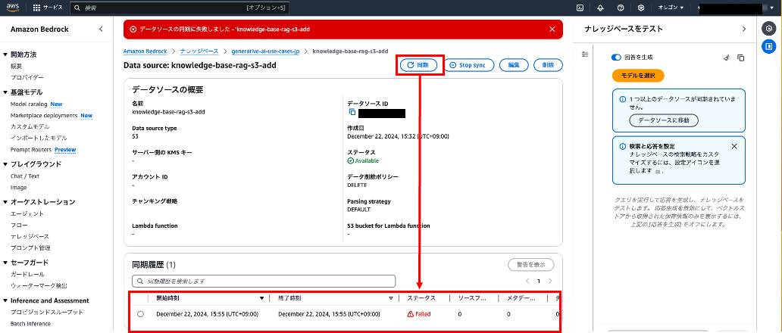
Task: Open Chat / Text playground
Action: (25, 176)
